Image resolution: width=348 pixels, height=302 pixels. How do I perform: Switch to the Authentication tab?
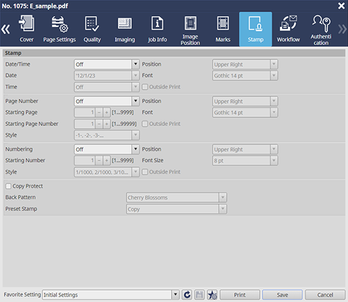321,29
